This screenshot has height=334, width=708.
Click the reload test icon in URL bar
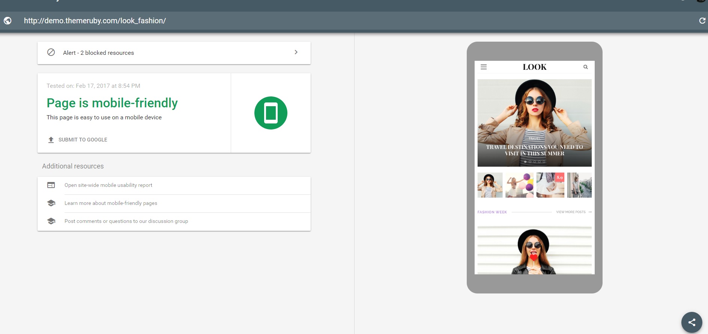tap(702, 21)
